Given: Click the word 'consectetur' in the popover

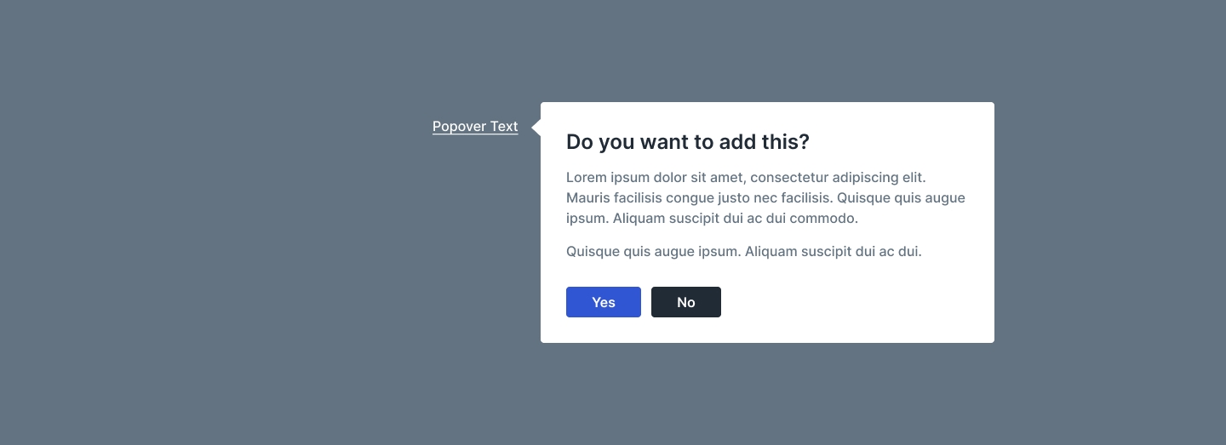Looking at the screenshot, I should click(789, 178).
